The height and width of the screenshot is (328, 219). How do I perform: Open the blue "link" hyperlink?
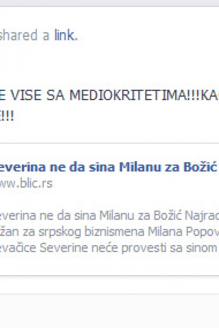coord(66,35)
